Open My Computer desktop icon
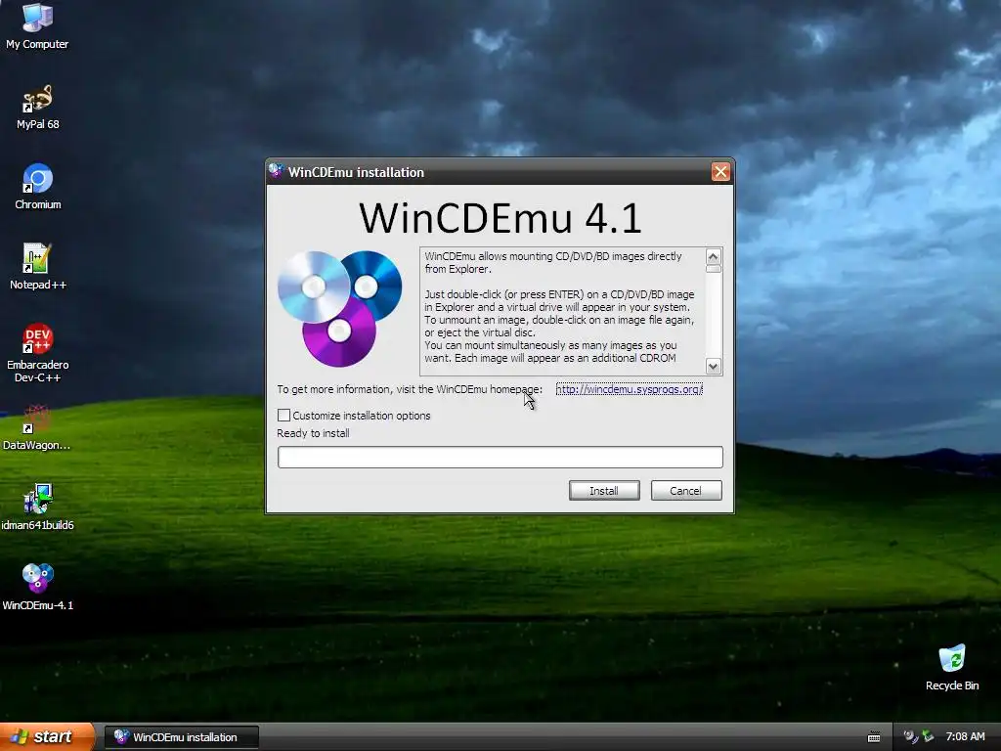 point(37,25)
